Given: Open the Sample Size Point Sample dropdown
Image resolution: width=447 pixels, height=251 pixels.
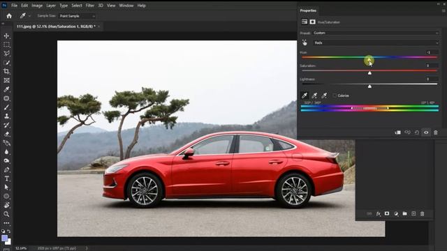Looking at the screenshot, I should point(77,16).
